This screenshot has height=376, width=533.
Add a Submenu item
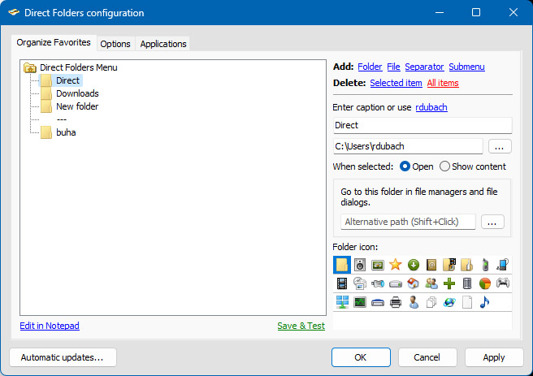coord(466,67)
